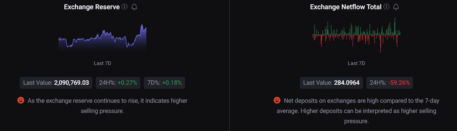Screen dimensions: 457x131
Task: Click sad face icon beside Net deposits text
Action: tap(277, 100)
